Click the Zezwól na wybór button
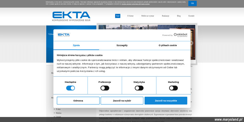 click(x=122, y=101)
